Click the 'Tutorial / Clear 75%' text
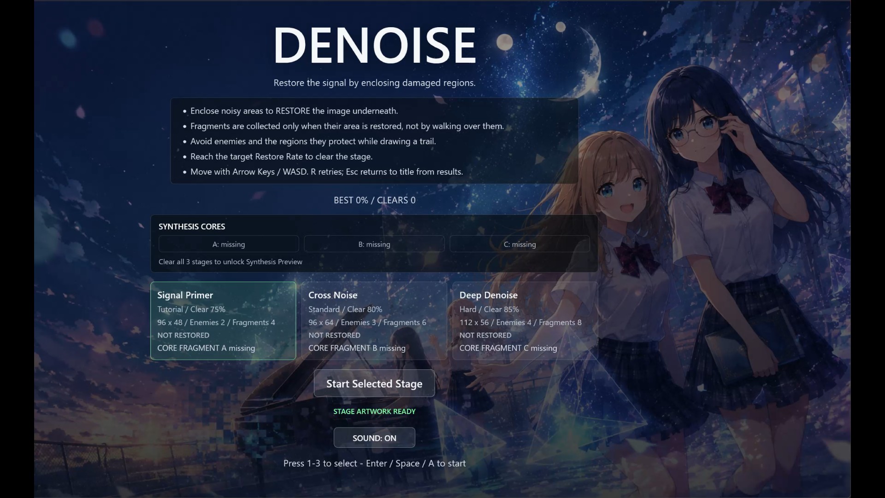 (x=191, y=309)
